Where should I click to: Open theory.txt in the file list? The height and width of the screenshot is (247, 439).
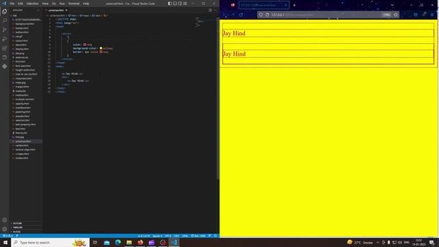[x=26, y=133]
